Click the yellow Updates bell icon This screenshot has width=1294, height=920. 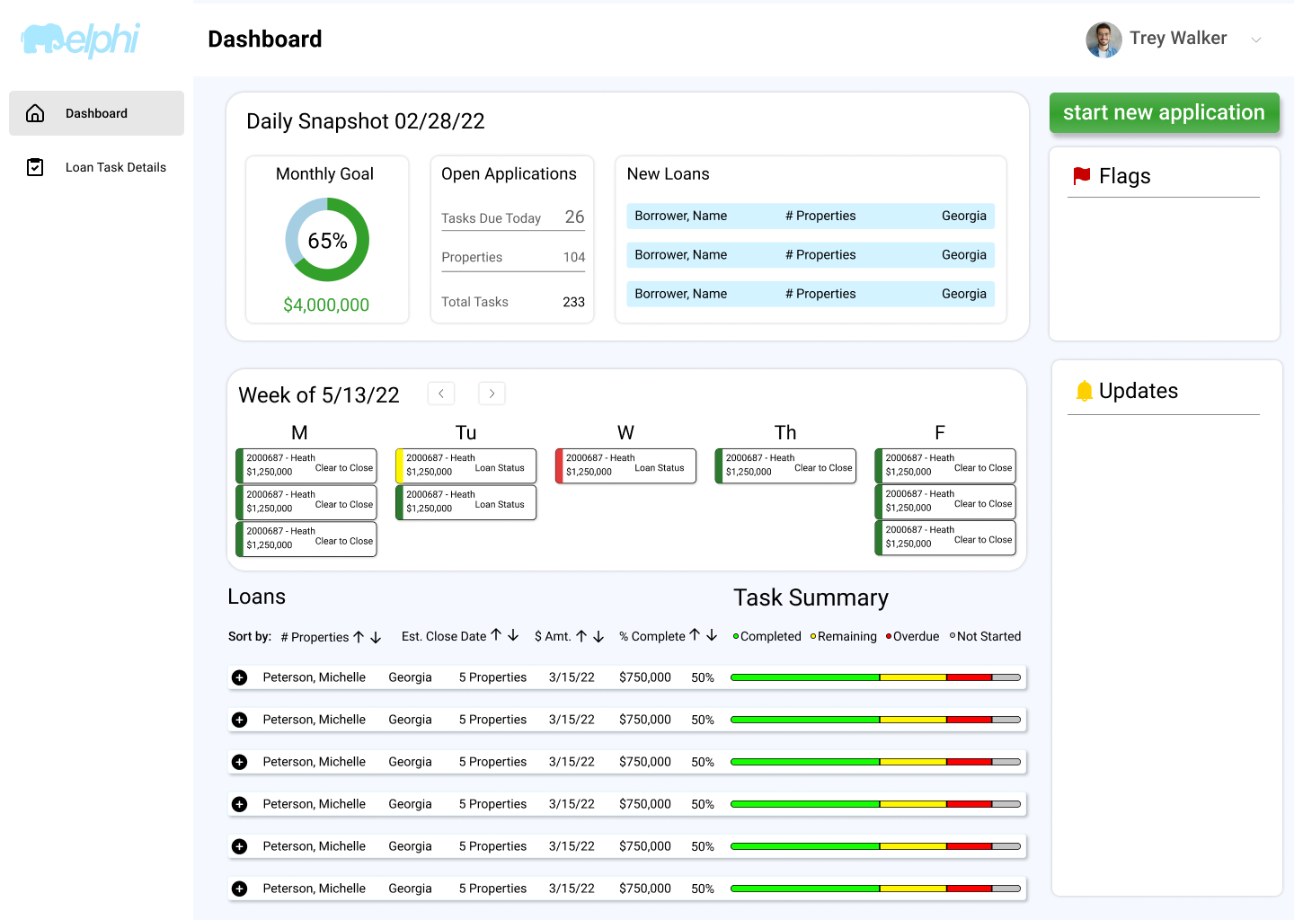tap(1085, 391)
